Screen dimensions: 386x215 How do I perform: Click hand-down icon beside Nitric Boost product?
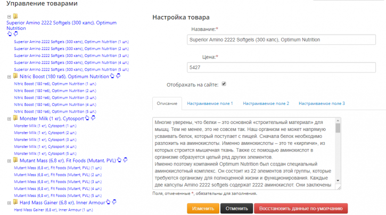click(118, 76)
